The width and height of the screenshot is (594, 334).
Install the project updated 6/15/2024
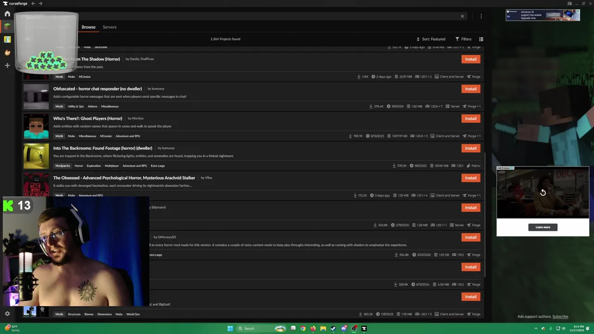click(471, 267)
